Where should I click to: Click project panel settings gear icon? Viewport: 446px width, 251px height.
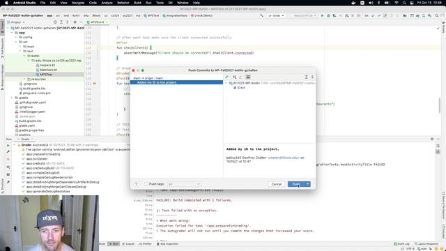click(75, 22)
